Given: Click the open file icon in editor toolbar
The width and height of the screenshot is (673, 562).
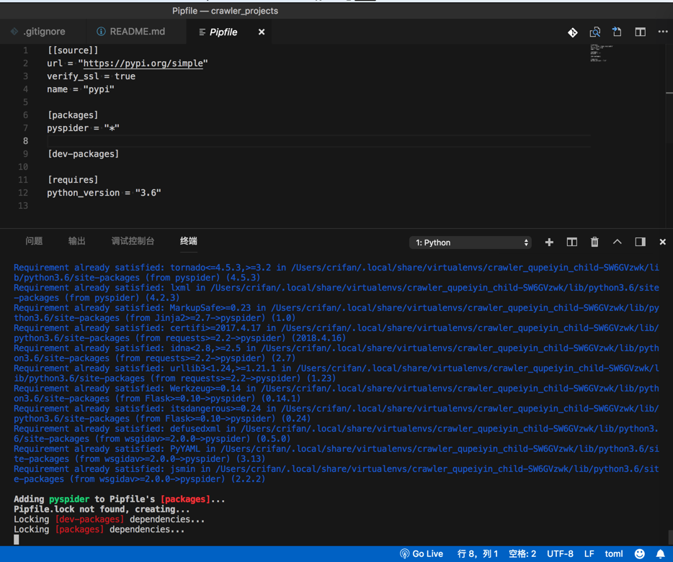Looking at the screenshot, I should pos(617,32).
